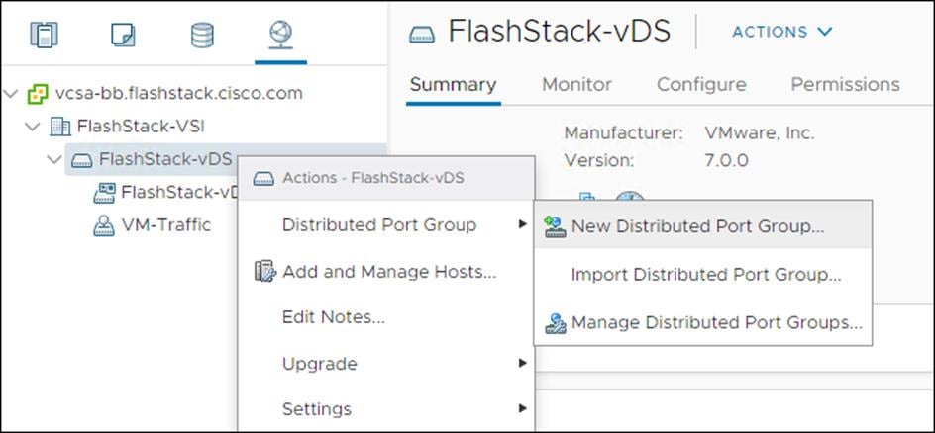Screen dimensions: 935x433
Task: Open the VMs and Templates inventory icon
Action: coord(123,36)
